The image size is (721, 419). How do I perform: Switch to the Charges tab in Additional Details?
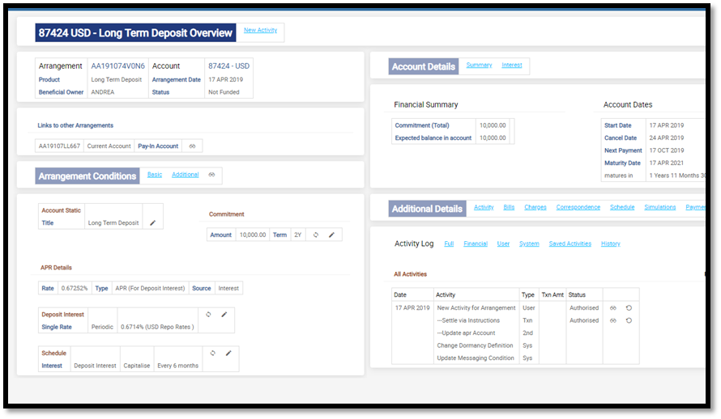pyautogui.click(x=535, y=207)
